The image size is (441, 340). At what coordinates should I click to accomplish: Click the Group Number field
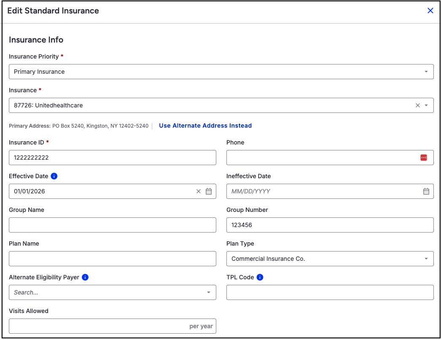pos(330,225)
